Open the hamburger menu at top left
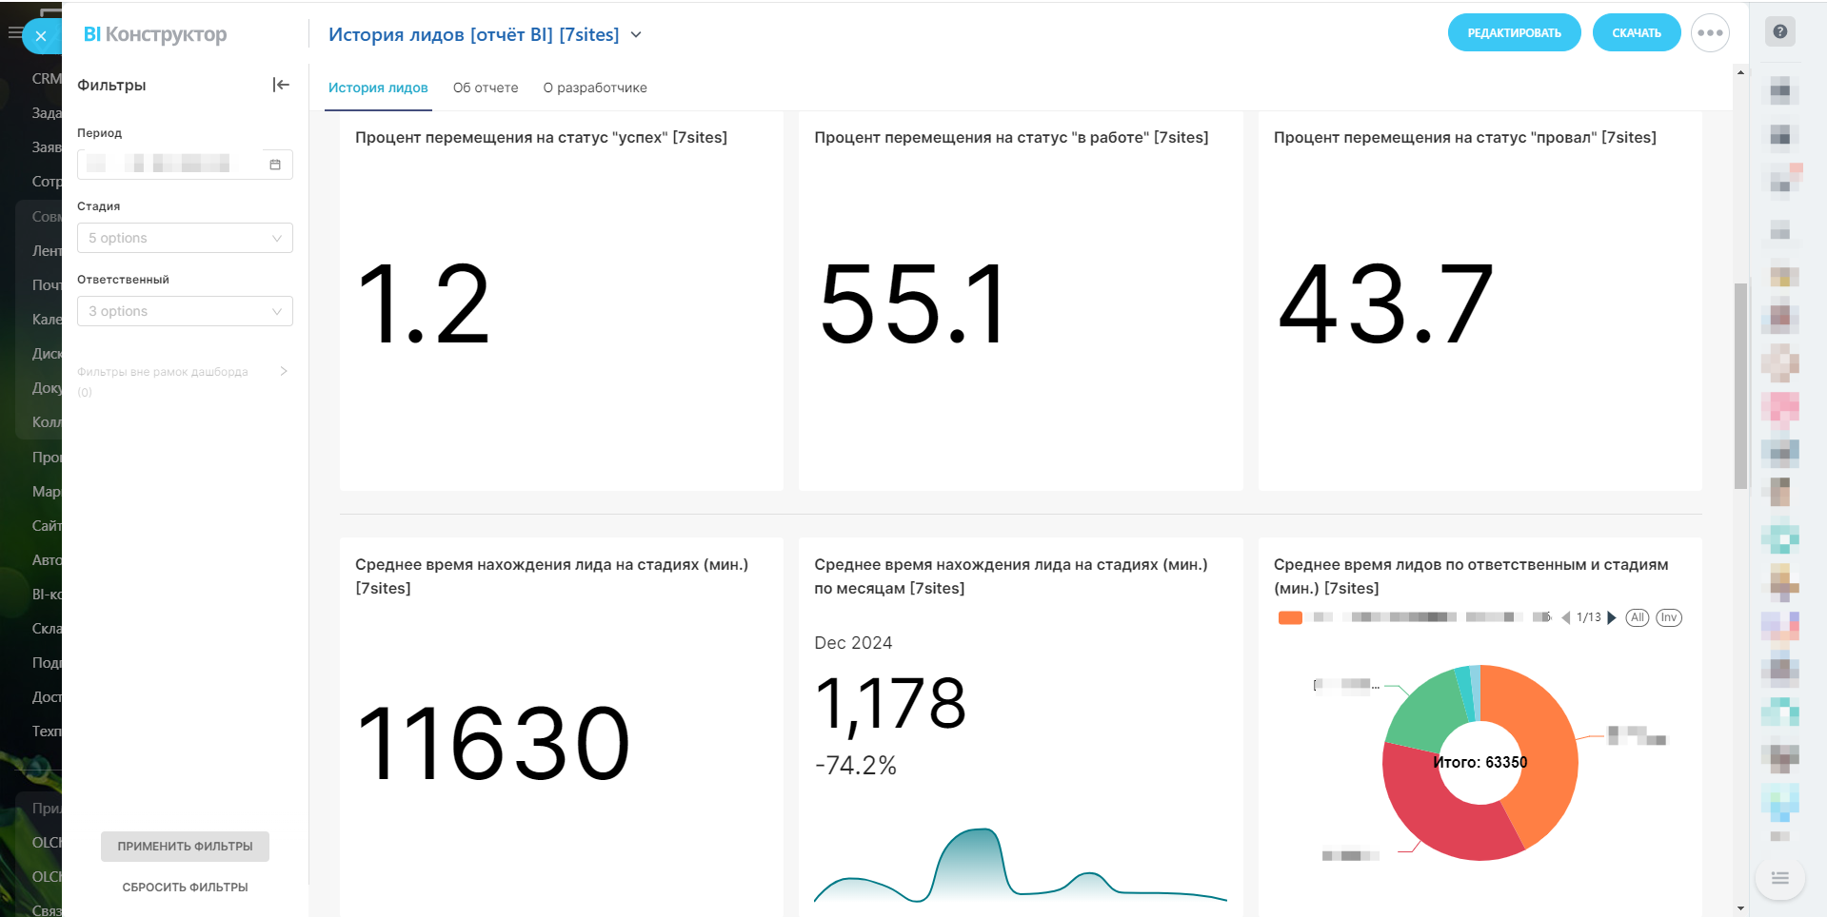Screen dimensions: 1827x917 click(x=14, y=33)
